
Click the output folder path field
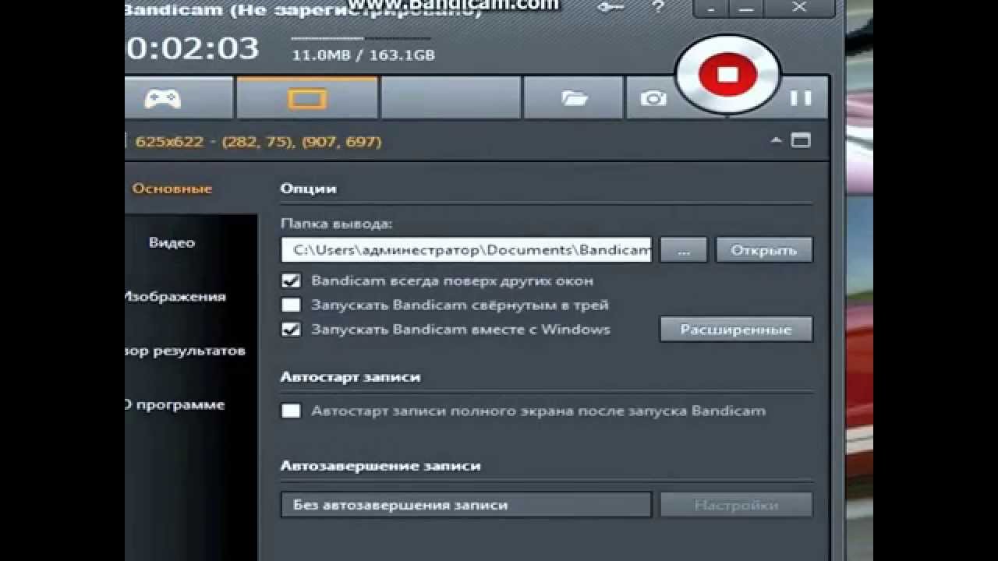point(466,250)
